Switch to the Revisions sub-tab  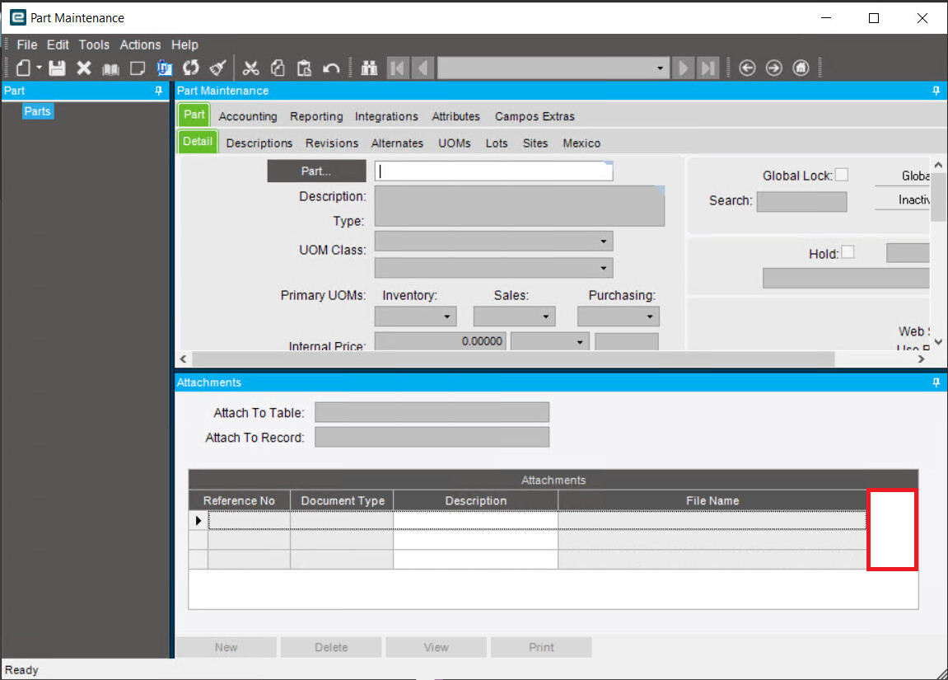pos(332,143)
